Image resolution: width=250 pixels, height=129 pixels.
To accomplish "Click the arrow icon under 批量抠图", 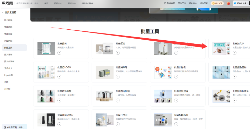I will 118,53.
